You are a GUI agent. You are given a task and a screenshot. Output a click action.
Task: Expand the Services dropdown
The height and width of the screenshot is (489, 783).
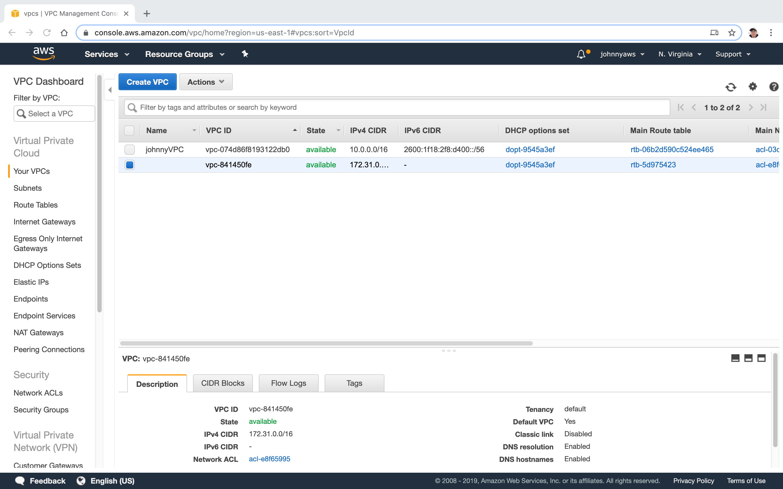pyautogui.click(x=107, y=54)
